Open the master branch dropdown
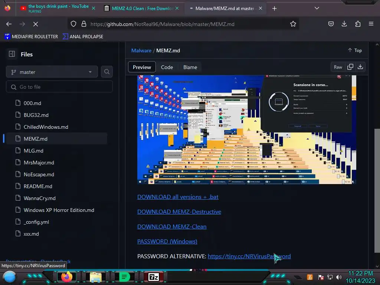The height and width of the screenshot is (285, 380). click(52, 72)
